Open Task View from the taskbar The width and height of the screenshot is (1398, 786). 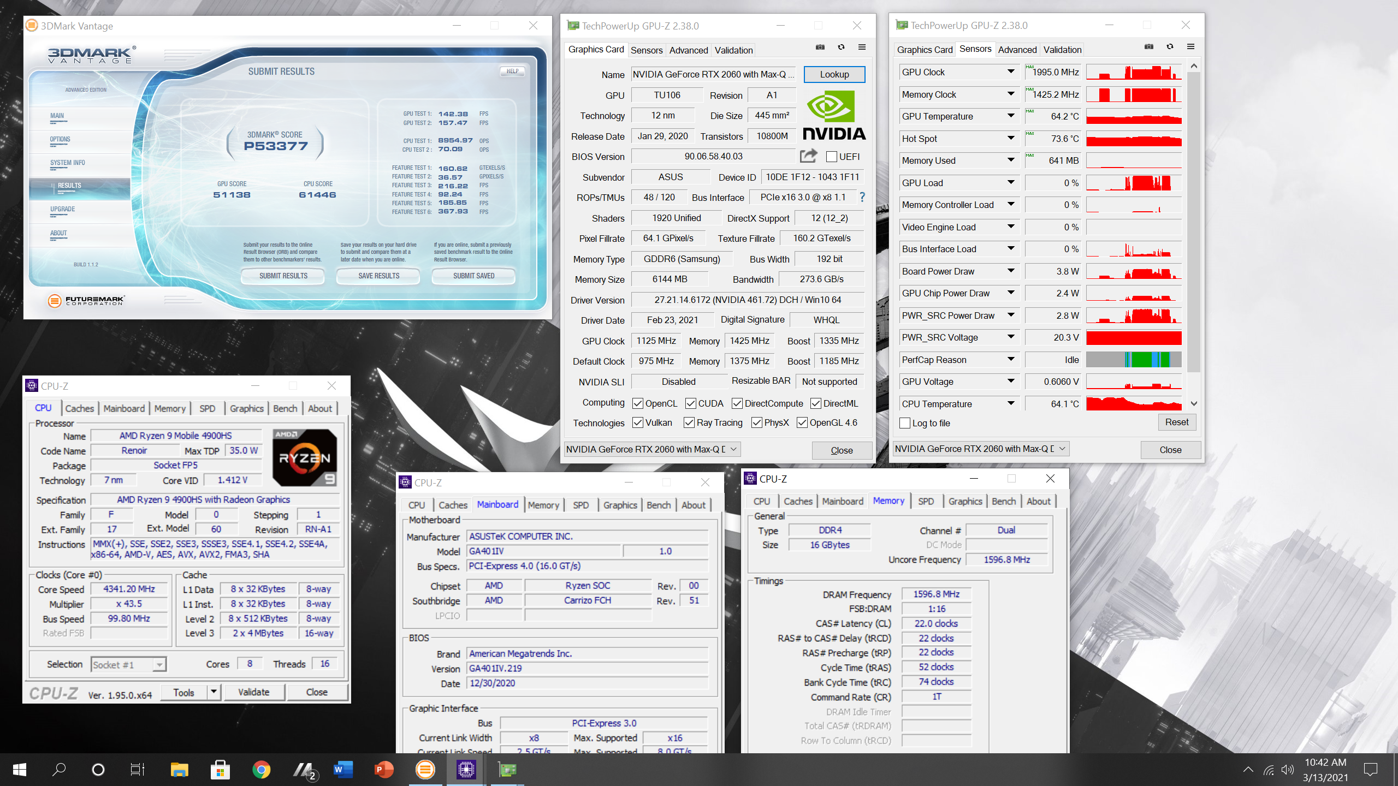(138, 770)
